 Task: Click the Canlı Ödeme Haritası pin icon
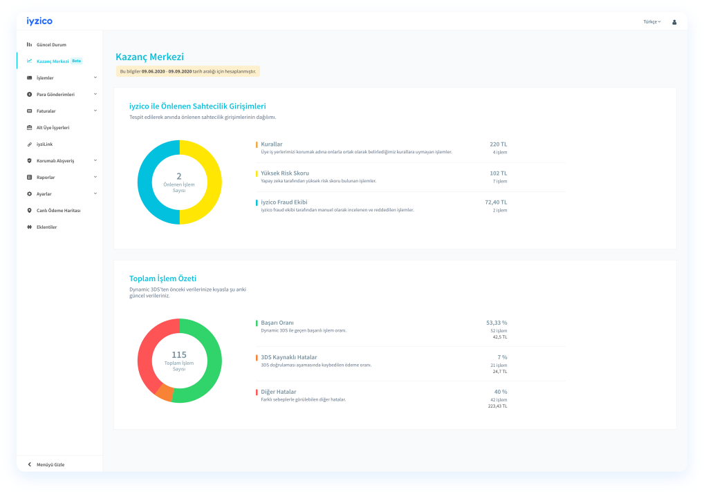(29, 211)
